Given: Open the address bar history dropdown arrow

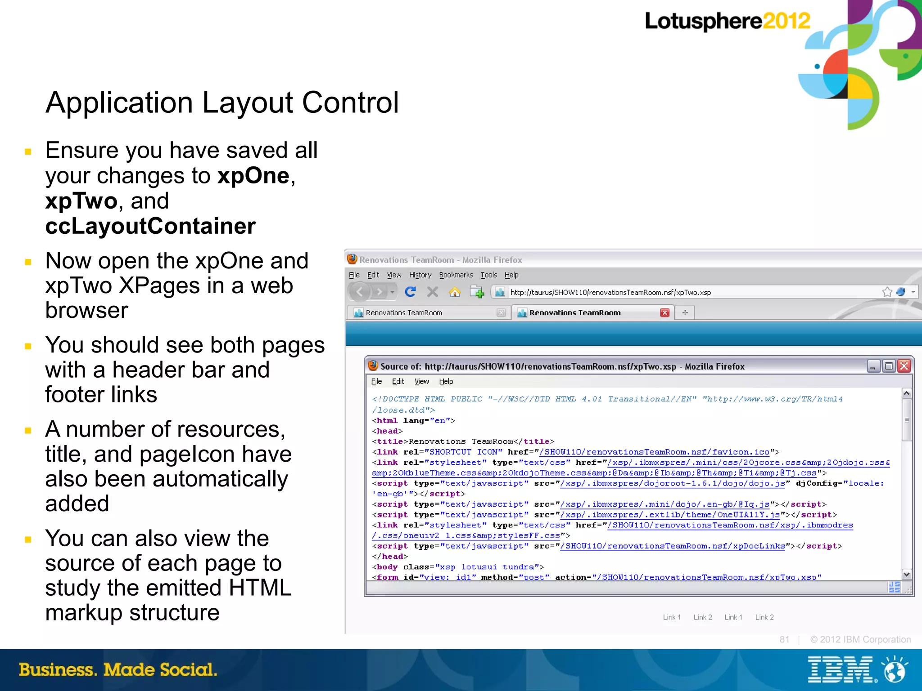Looking at the screenshot, I should (913, 292).
